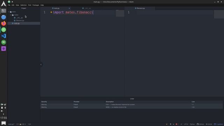Click the linter warning dot on line 1
This screenshot has height=126, width=224.
[x=51, y=12]
